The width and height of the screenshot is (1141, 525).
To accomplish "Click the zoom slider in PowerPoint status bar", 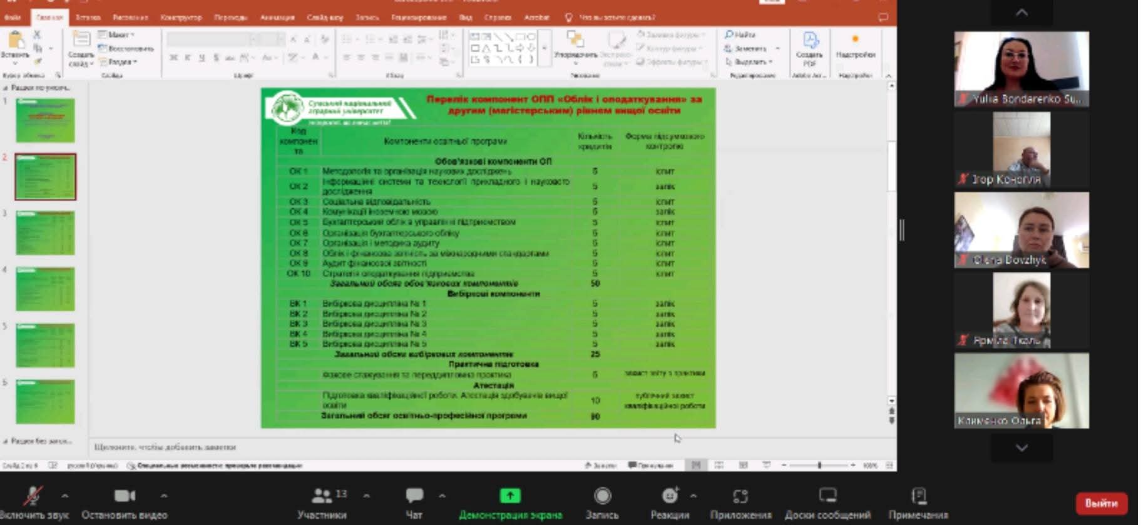I will [819, 465].
